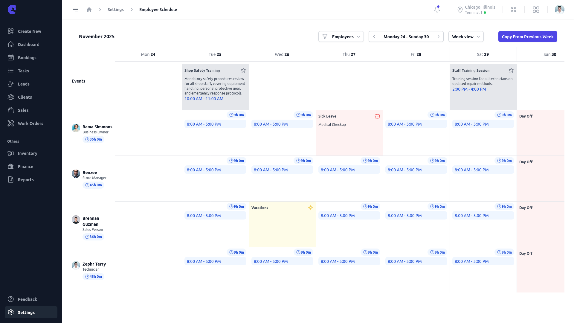Toggle the hamburger sidebar menu icon
The width and height of the screenshot is (574, 323).
[x=75, y=10]
